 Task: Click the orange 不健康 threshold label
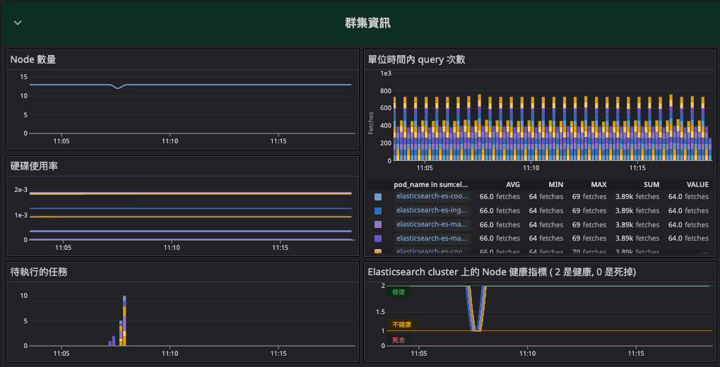(401, 325)
